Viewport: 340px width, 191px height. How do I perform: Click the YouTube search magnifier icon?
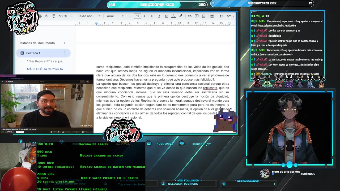pos(83,82)
